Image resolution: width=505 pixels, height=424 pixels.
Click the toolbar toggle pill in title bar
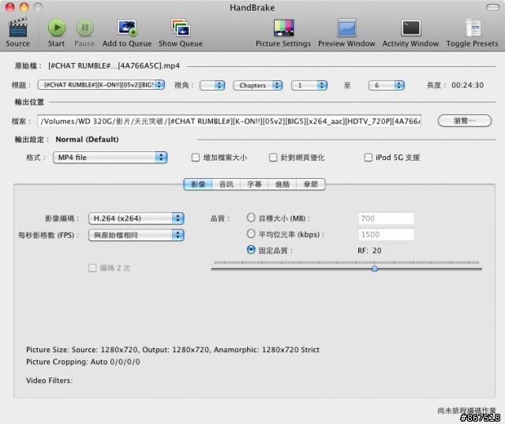pos(492,7)
